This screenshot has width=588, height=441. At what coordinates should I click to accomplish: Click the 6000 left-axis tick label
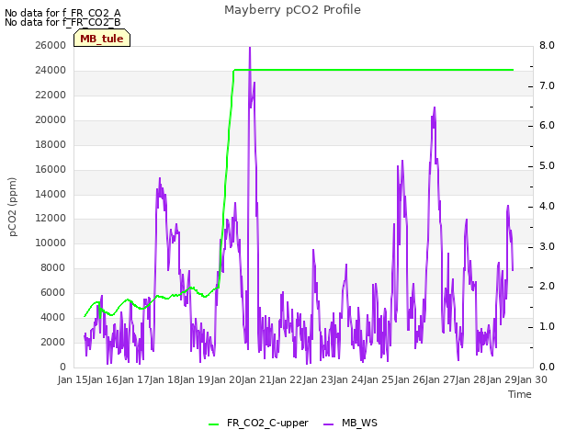pyautogui.click(x=53, y=292)
